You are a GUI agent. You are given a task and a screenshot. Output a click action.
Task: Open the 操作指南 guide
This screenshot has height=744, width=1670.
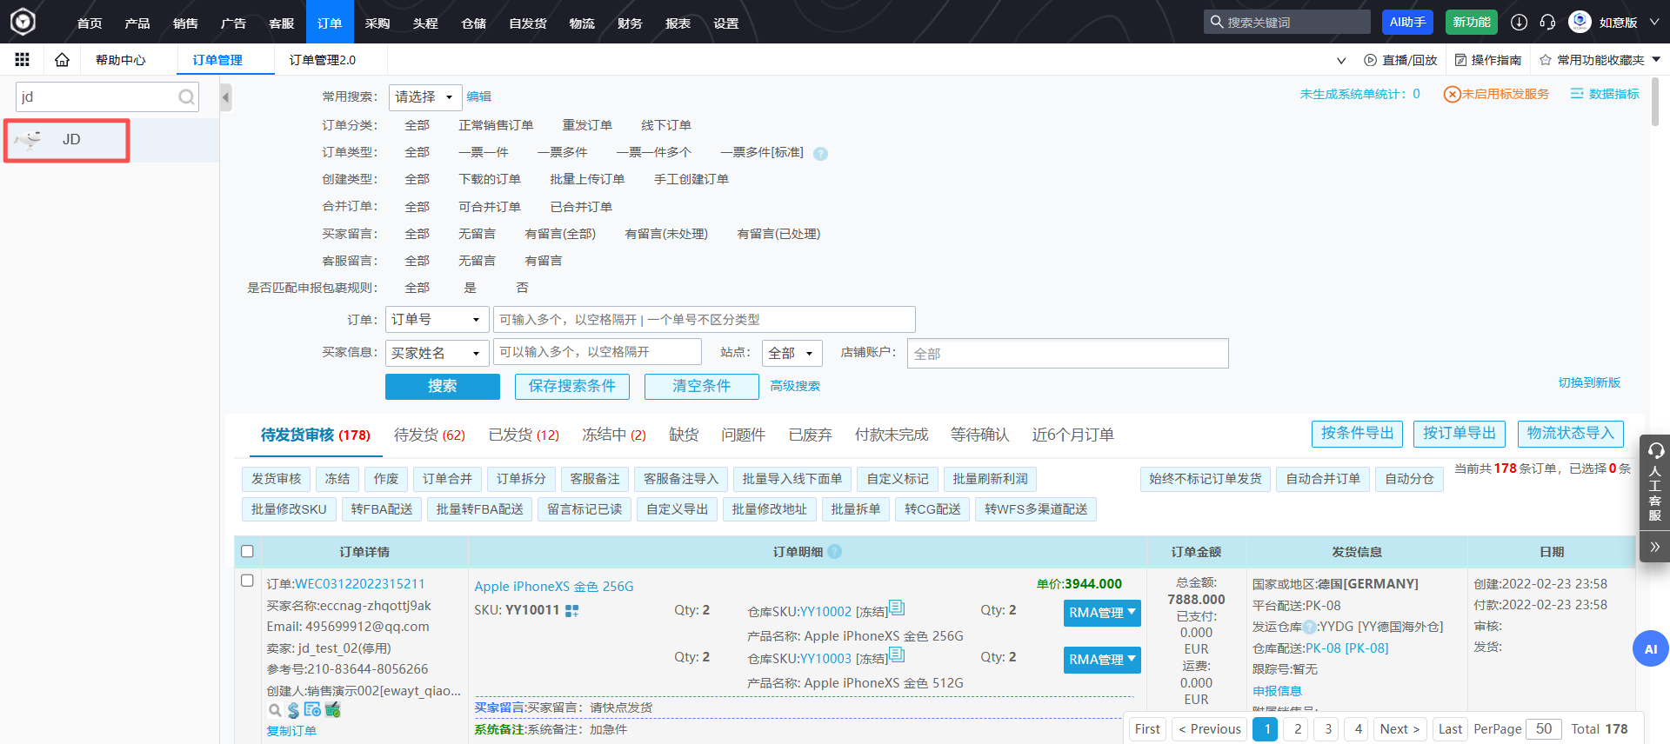coord(1488,60)
